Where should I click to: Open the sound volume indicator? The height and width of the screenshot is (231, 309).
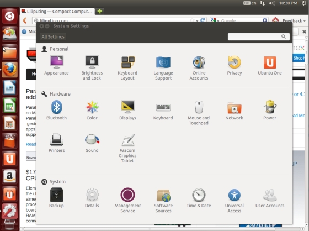[x=272, y=3]
